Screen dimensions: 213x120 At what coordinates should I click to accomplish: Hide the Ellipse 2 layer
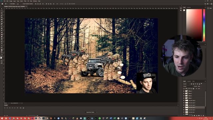[x=184, y=96]
